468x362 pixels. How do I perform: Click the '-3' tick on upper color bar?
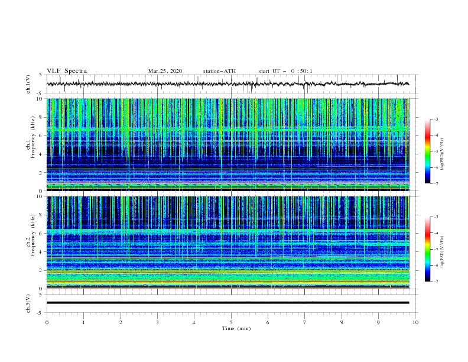(436, 119)
